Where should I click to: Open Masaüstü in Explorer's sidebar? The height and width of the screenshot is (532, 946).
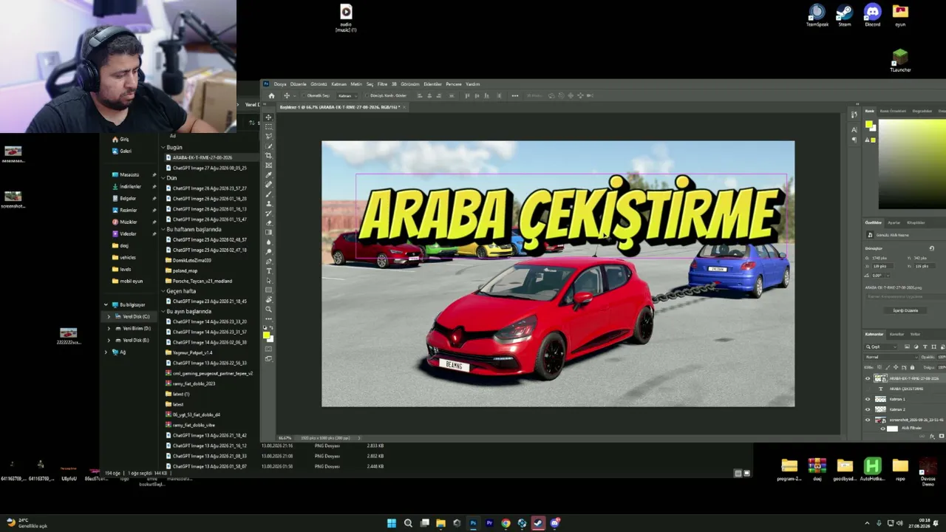tap(129, 174)
